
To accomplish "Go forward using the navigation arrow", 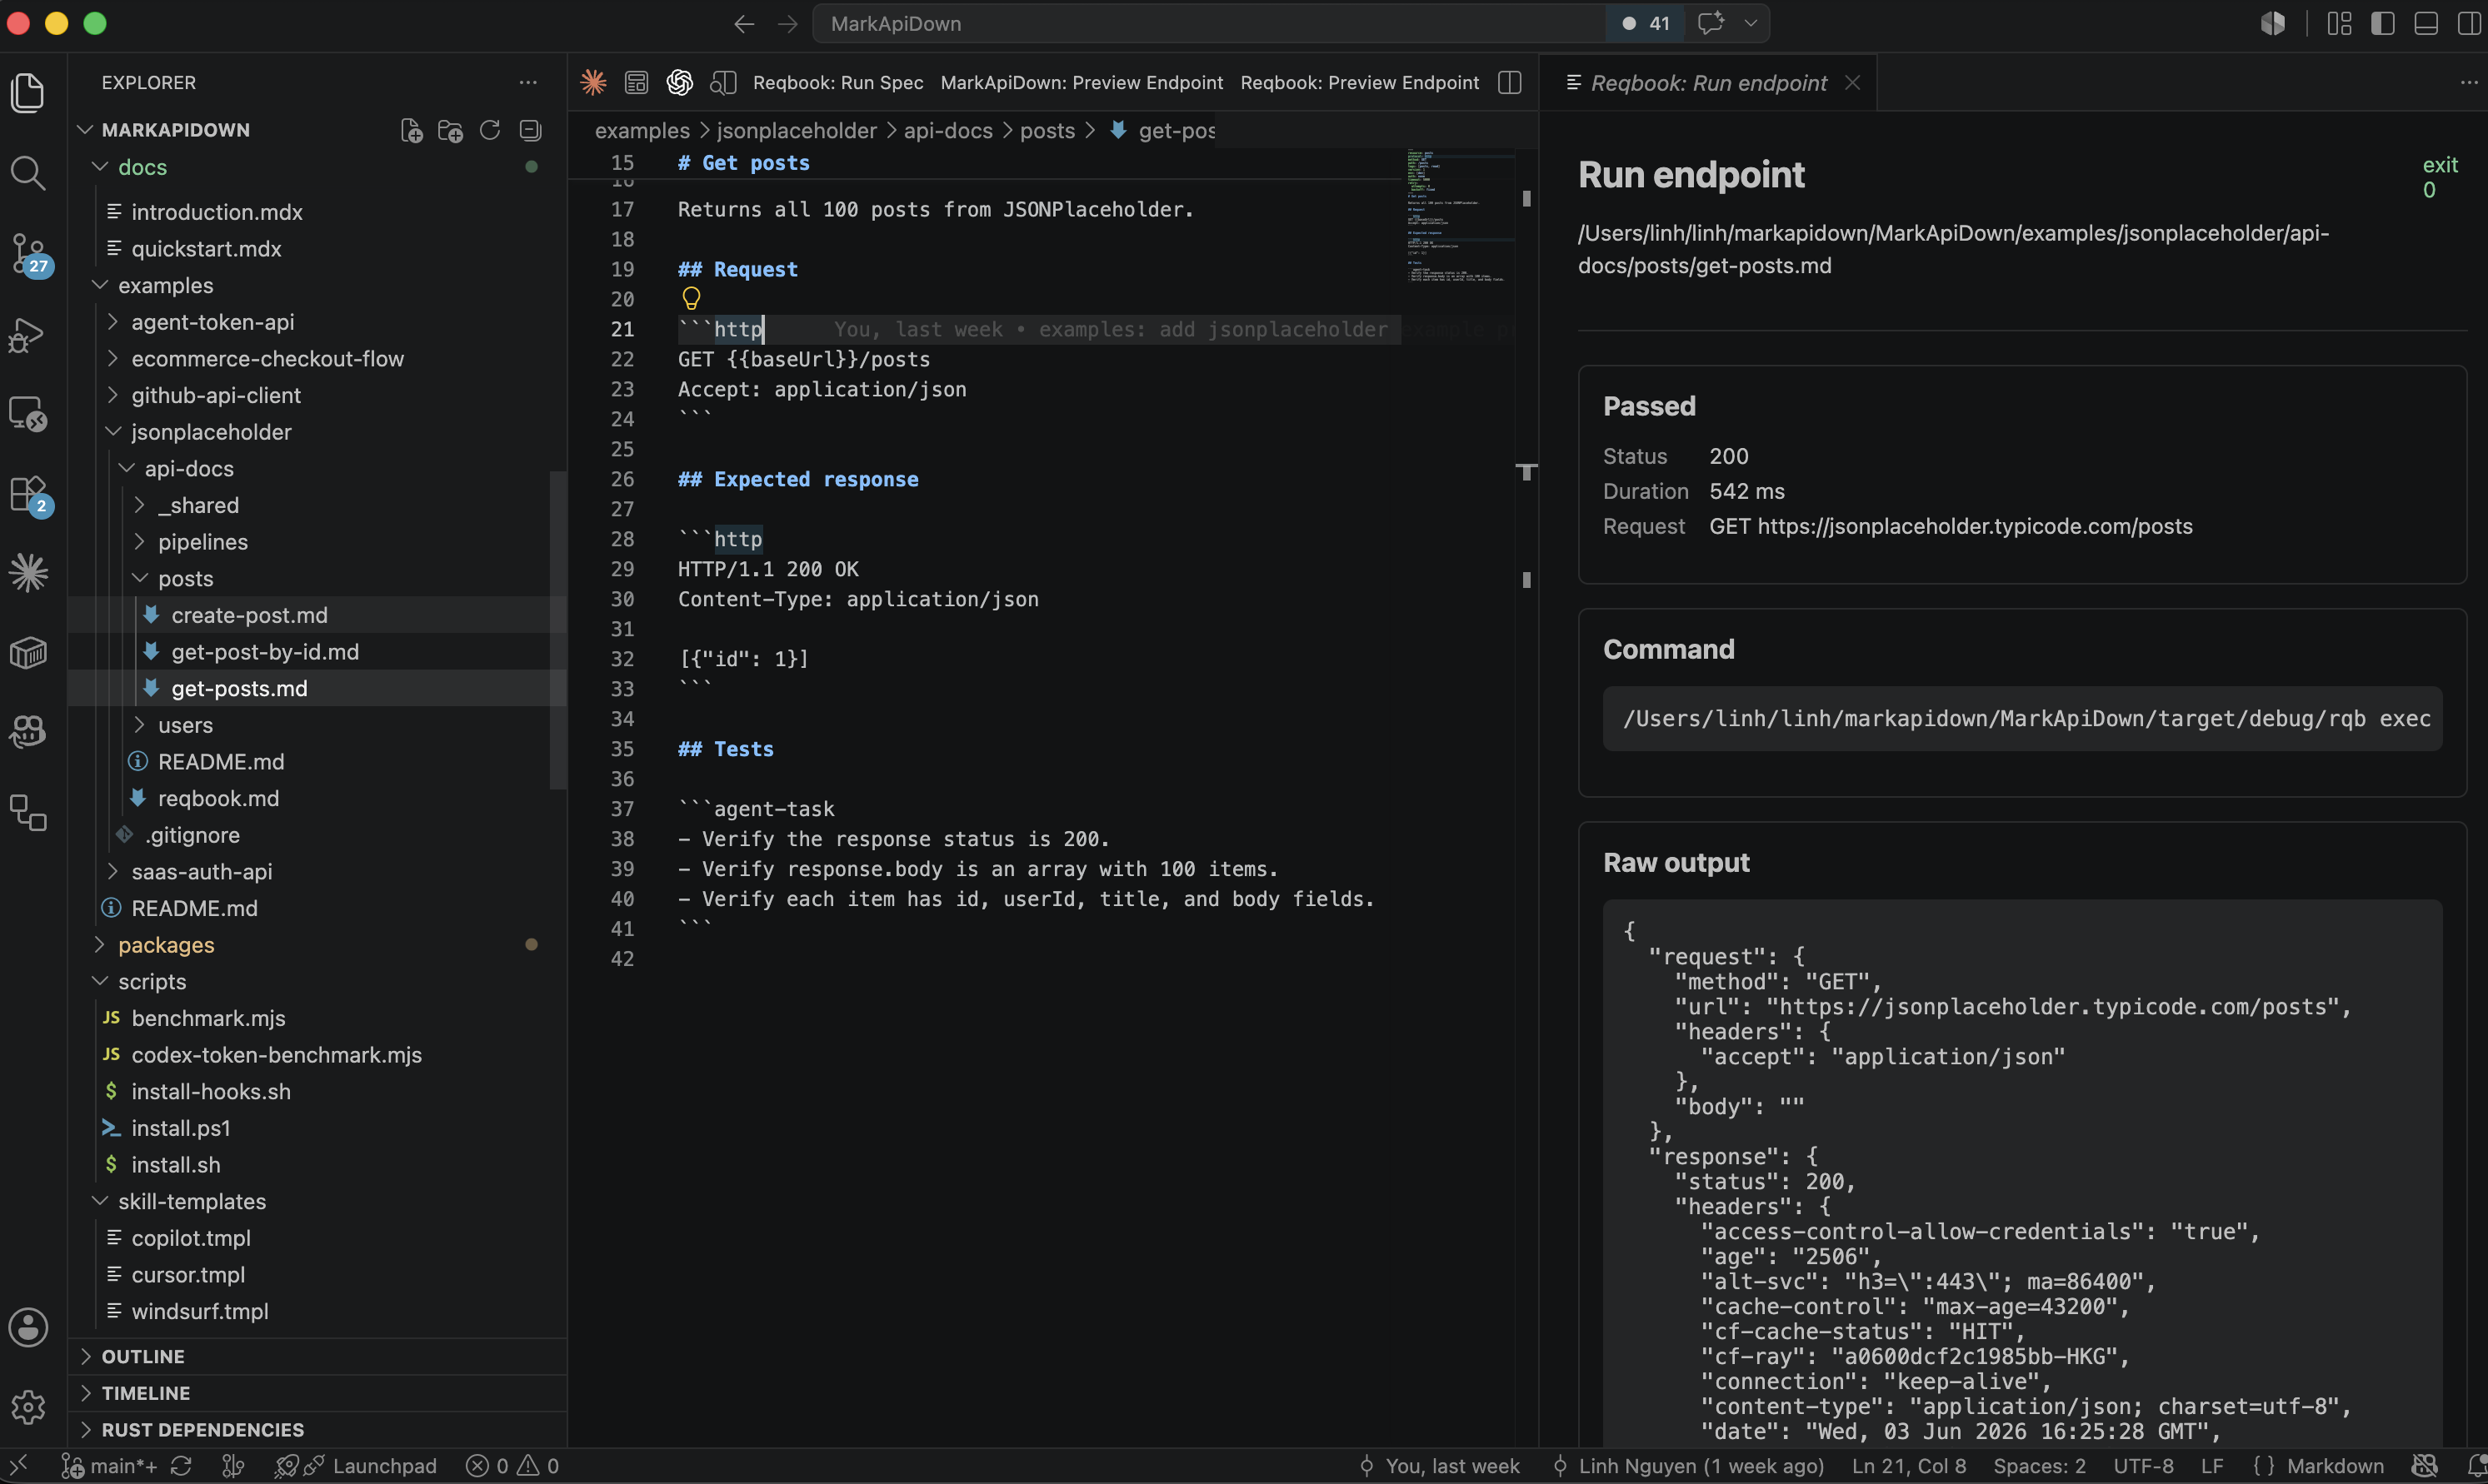I will 787,23.
